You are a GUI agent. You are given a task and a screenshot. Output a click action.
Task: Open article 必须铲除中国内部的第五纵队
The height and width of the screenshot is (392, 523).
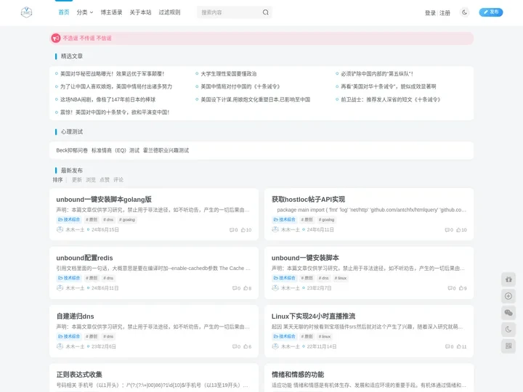click(377, 73)
